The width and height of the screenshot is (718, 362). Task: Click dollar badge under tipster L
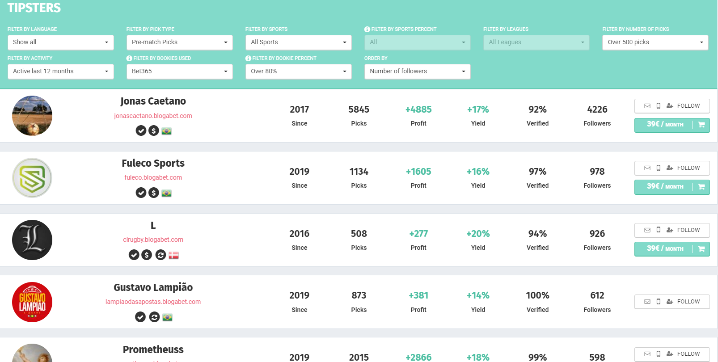click(147, 255)
